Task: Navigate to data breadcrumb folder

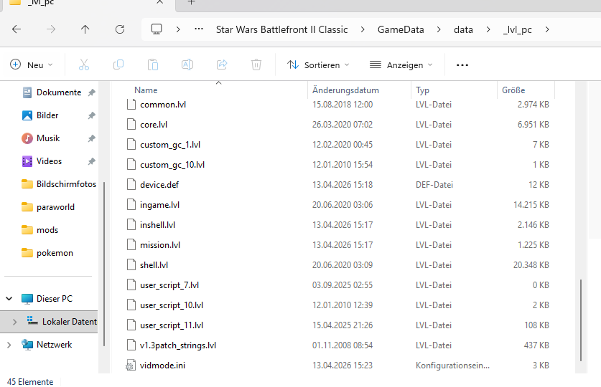Action: pos(463,30)
